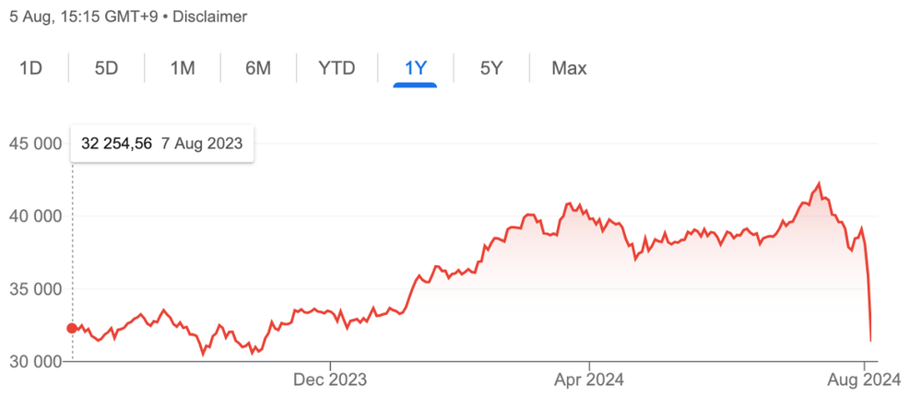Click the 45 000 y-axis label
The width and height of the screenshot is (922, 420).
[37, 144]
